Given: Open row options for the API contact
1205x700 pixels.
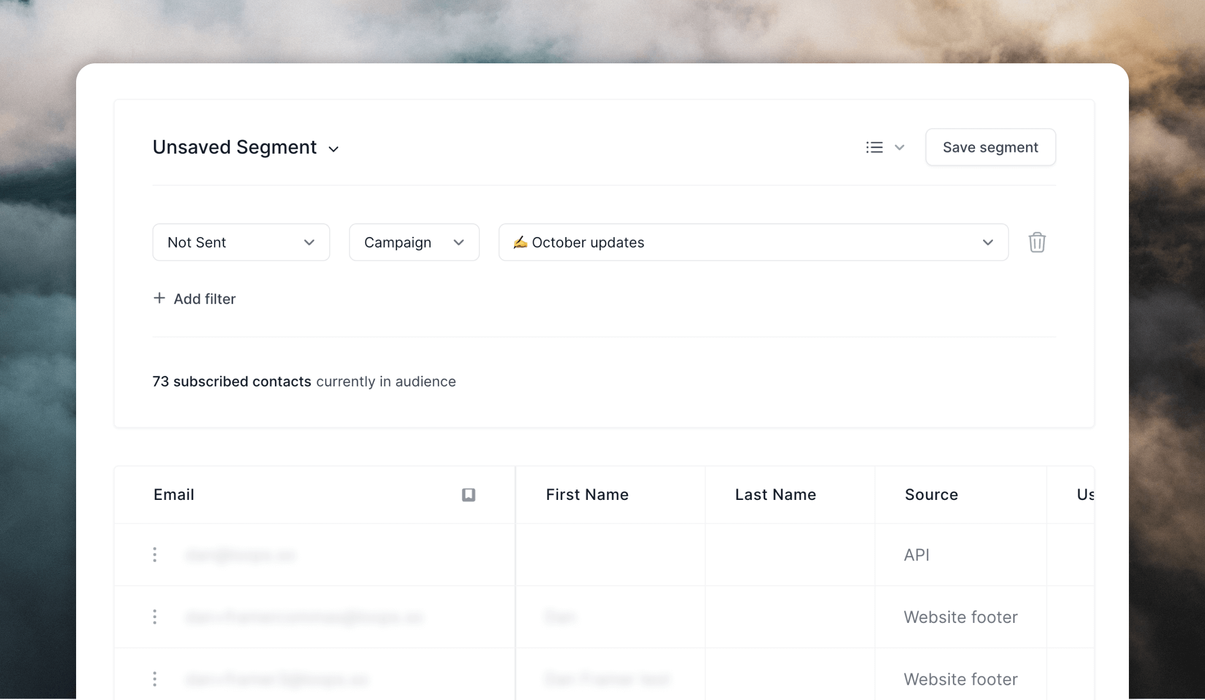Looking at the screenshot, I should click(x=155, y=555).
